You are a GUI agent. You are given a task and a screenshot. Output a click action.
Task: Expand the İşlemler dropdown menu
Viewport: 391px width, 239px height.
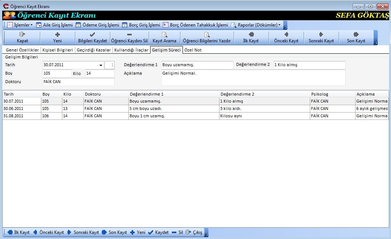23,25
